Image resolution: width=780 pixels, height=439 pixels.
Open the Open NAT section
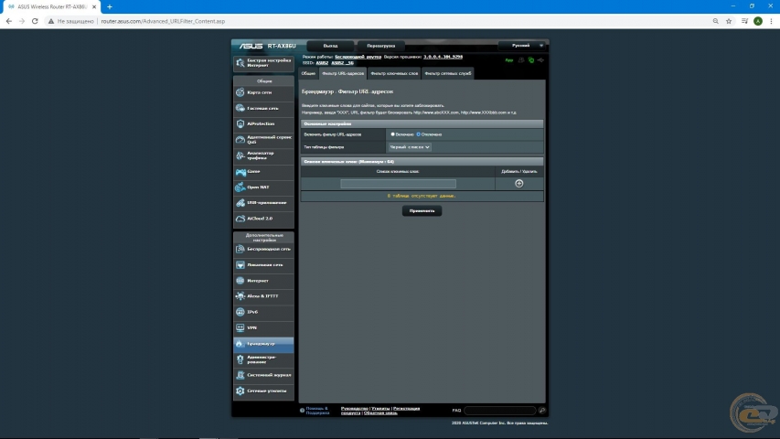click(263, 187)
